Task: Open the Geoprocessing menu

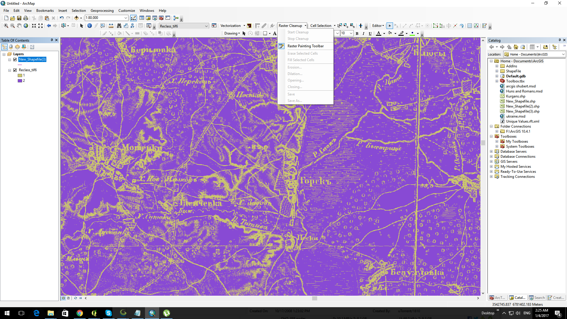Action: click(102, 10)
